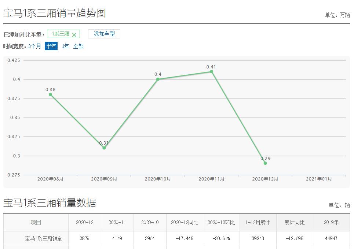Click the 2020年11月 axis label
354x249 pixels.
(x=212, y=179)
